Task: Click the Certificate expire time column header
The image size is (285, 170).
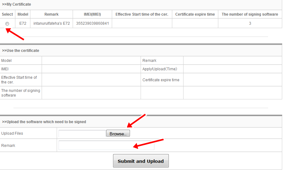Action: click(x=195, y=14)
